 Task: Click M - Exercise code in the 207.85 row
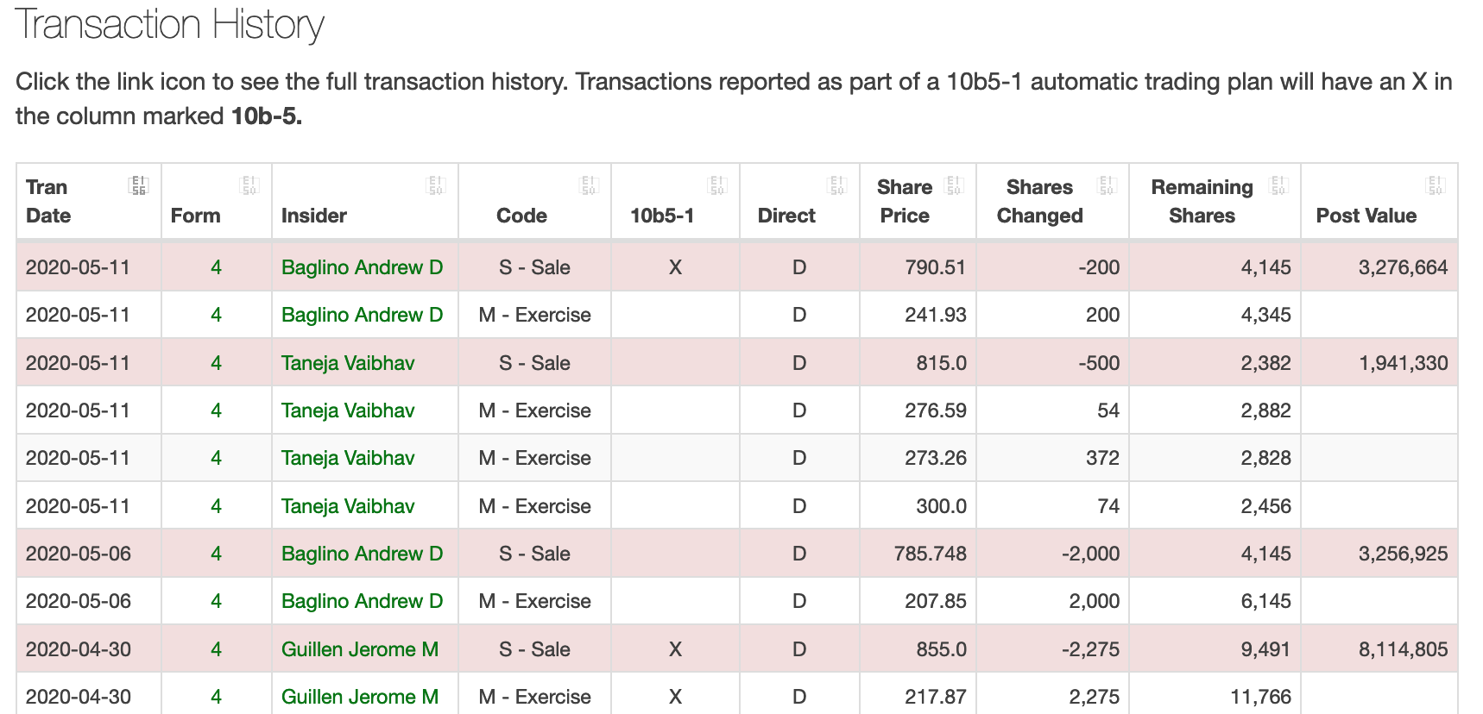pyautogui.click(x=534, y=601)
